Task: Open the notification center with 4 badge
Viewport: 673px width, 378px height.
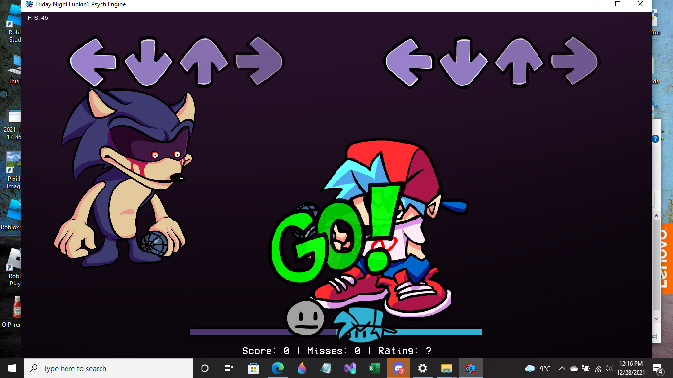Action: 657,368
